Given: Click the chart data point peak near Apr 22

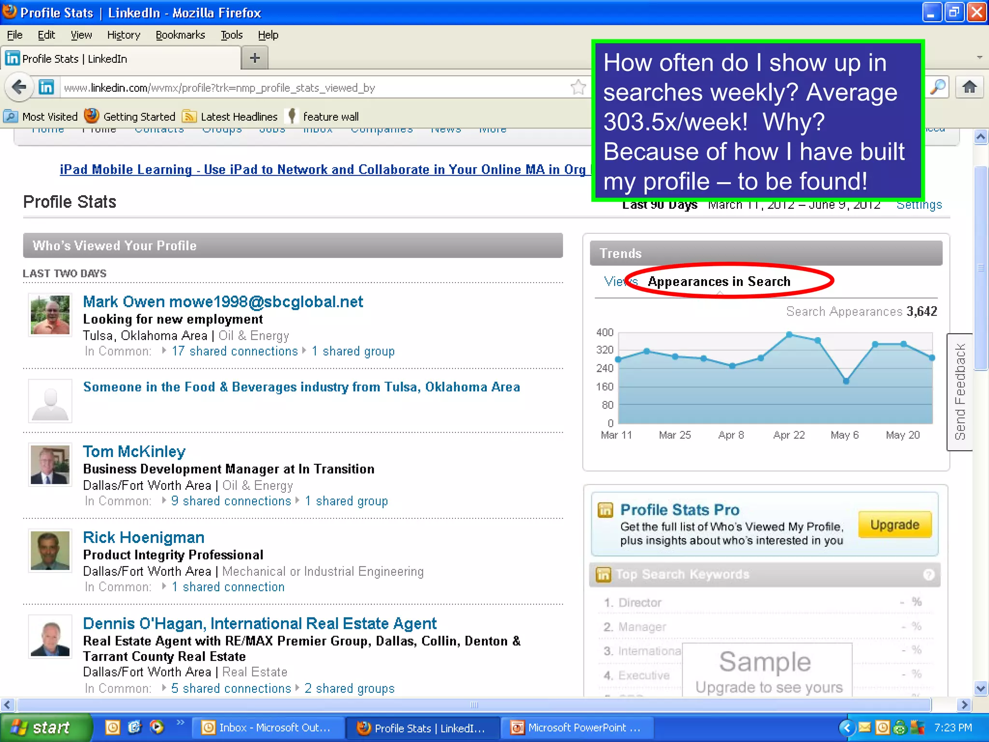Looking at the screenshot, I should (789, 334).
